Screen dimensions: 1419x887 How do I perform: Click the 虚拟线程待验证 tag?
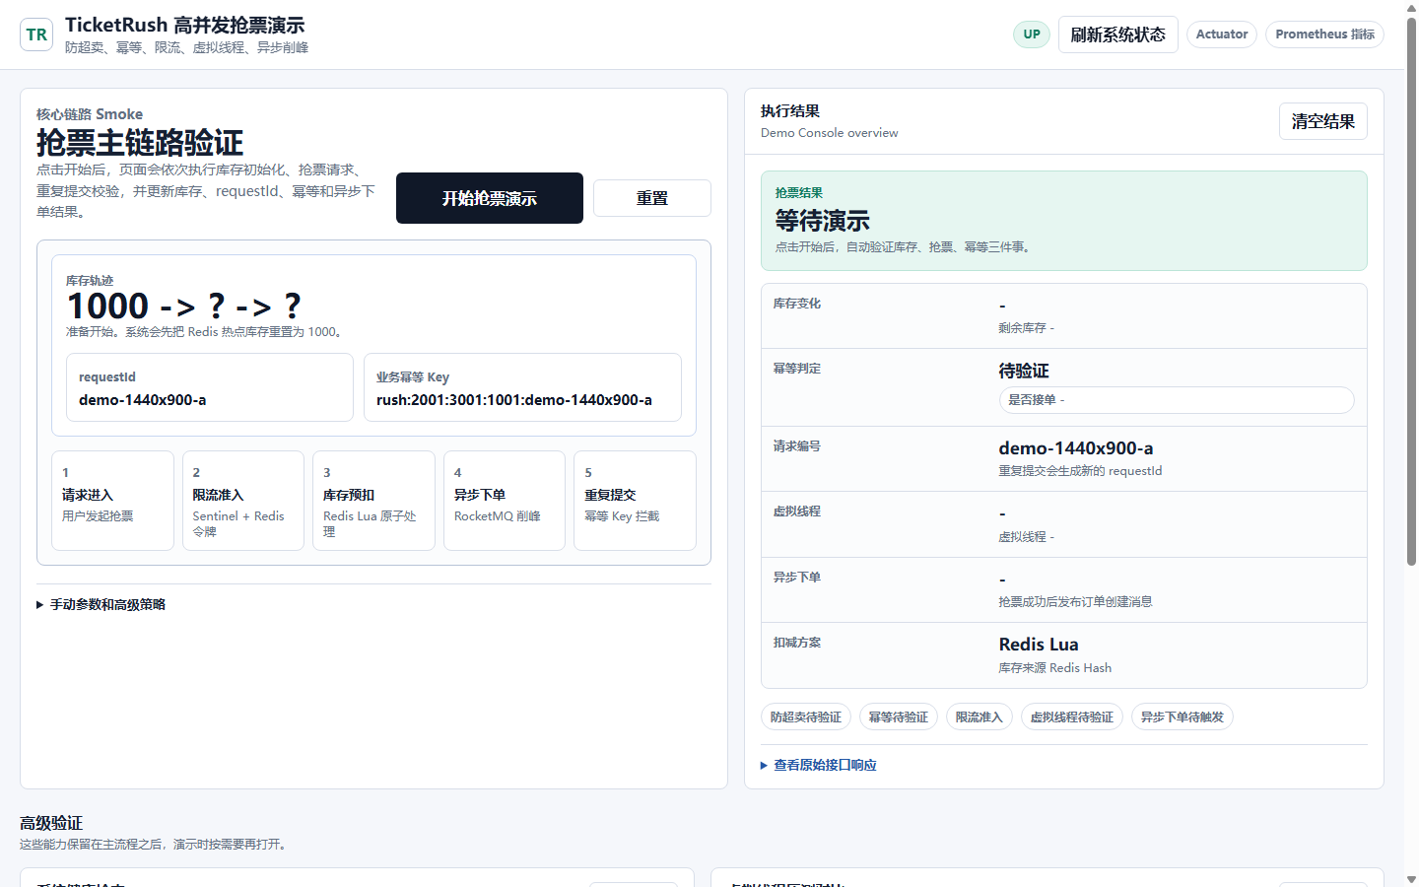[x=1072, y=717]
